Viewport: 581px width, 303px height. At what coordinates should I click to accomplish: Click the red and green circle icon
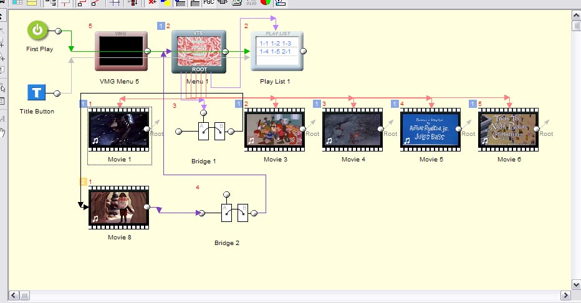[266, 2]
